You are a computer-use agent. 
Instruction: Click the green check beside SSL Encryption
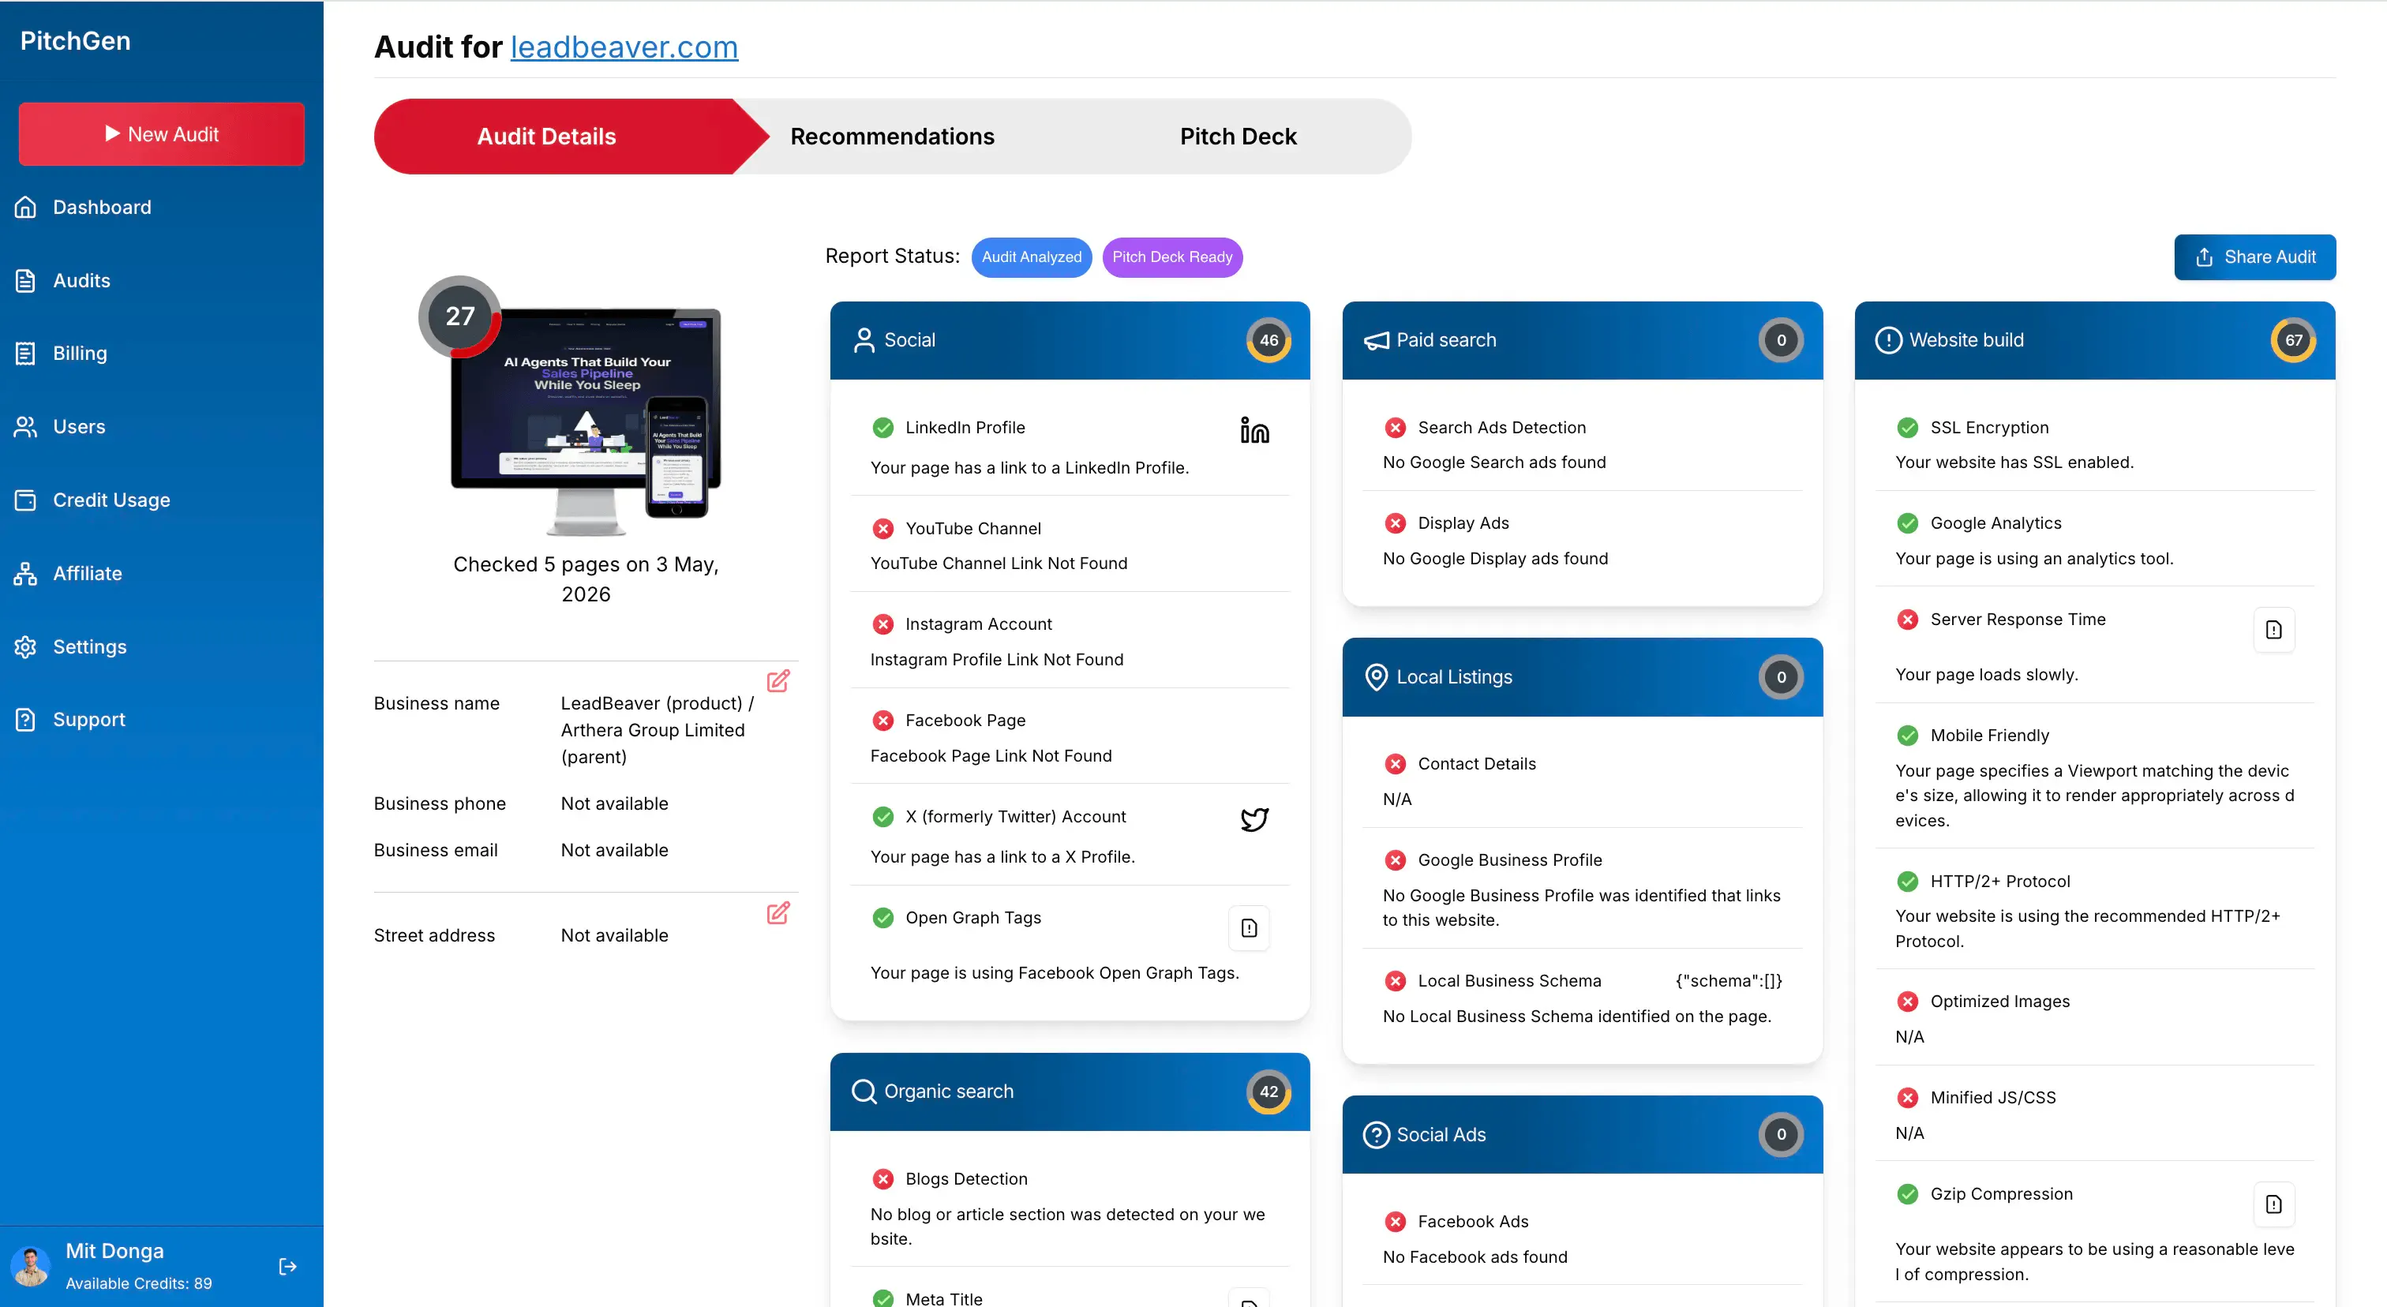tap(1908, 428)
